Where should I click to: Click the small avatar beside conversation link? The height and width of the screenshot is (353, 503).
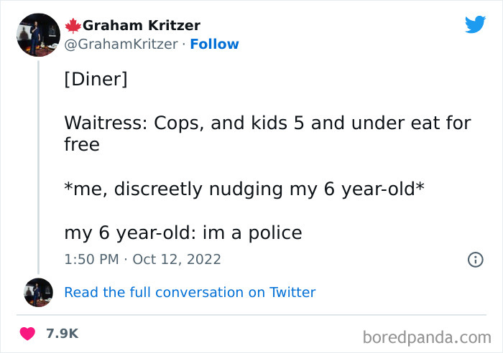(38, 292)
